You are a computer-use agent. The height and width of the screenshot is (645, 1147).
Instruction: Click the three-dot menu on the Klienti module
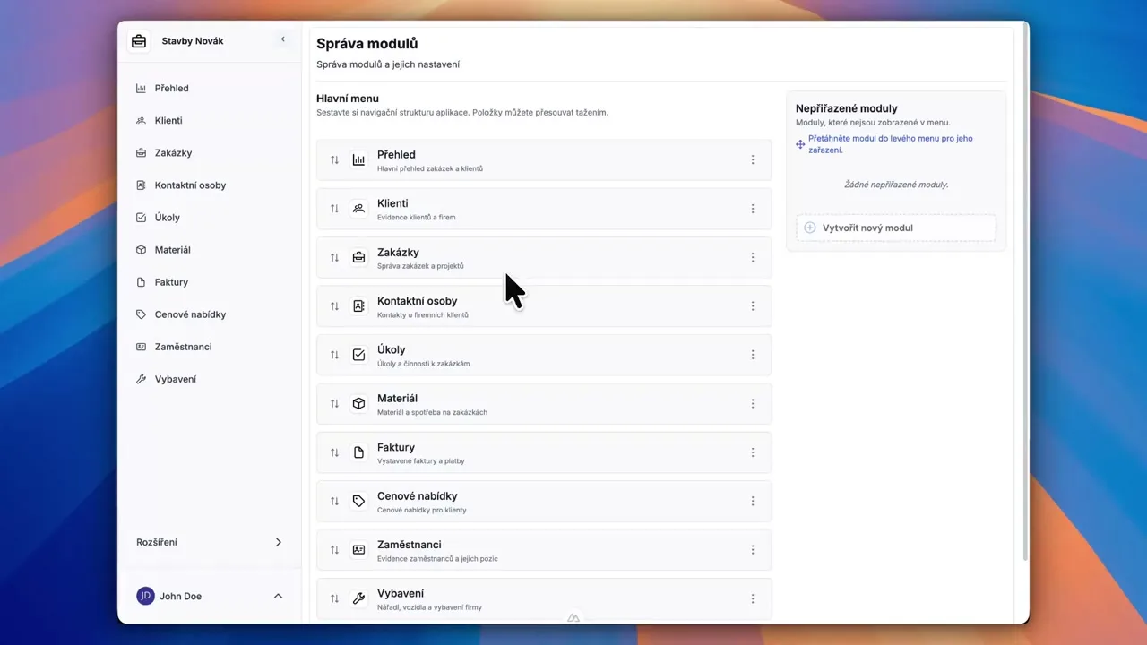753,209
